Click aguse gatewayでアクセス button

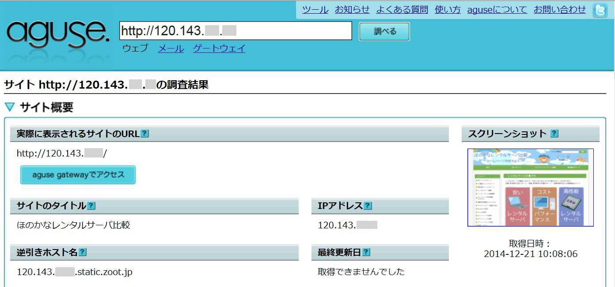pyautogui.click(x=78, y=175)
